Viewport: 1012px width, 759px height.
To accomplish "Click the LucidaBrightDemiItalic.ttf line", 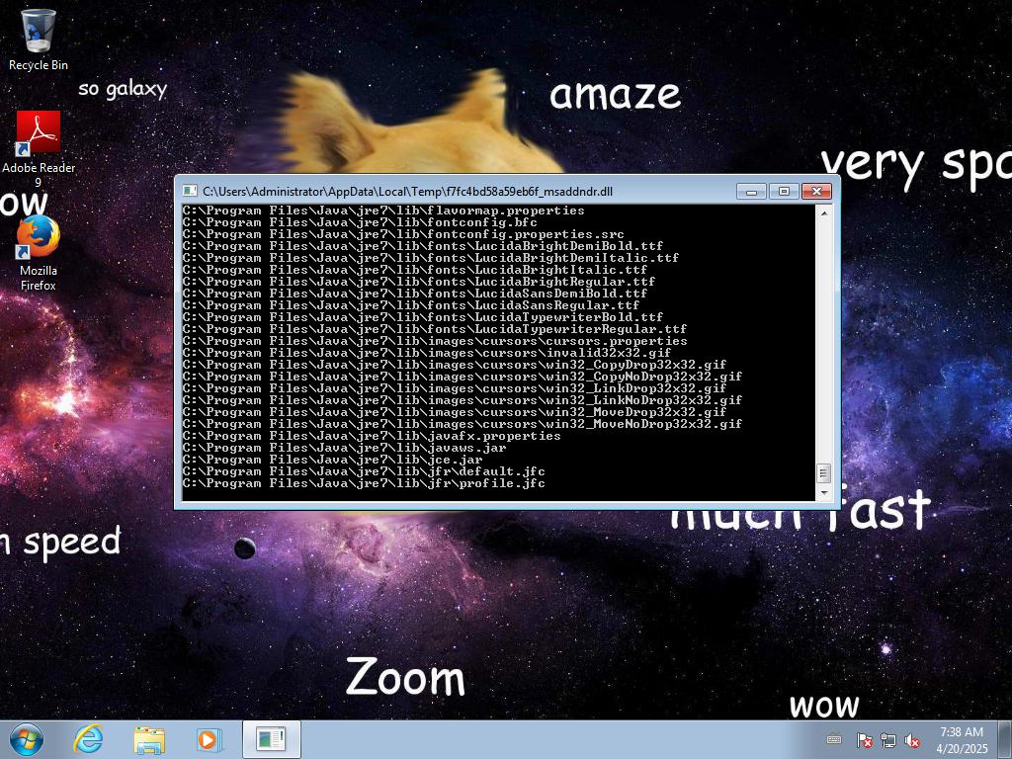I will click(x=431, y=258).
